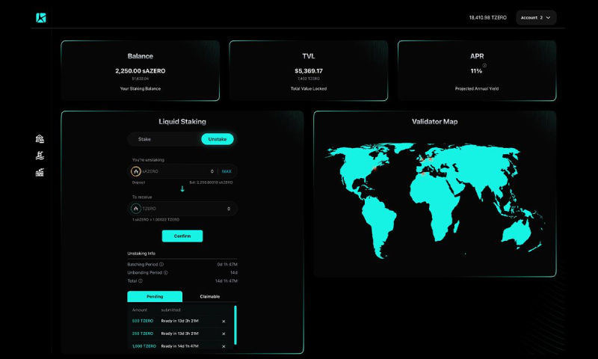The height and width of the screenshot is (359, 598).
Task: Cancel the 500 TZERO pending request
Action: pos(224,321)
